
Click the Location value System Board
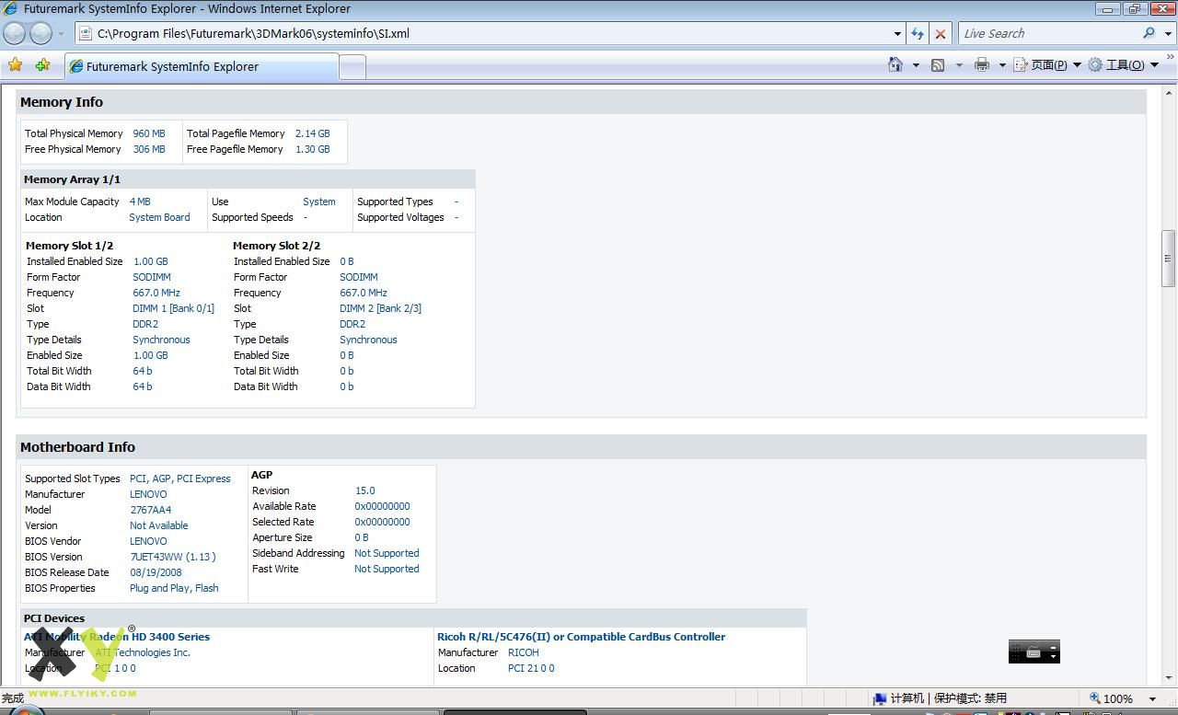[x=159, y=217]
